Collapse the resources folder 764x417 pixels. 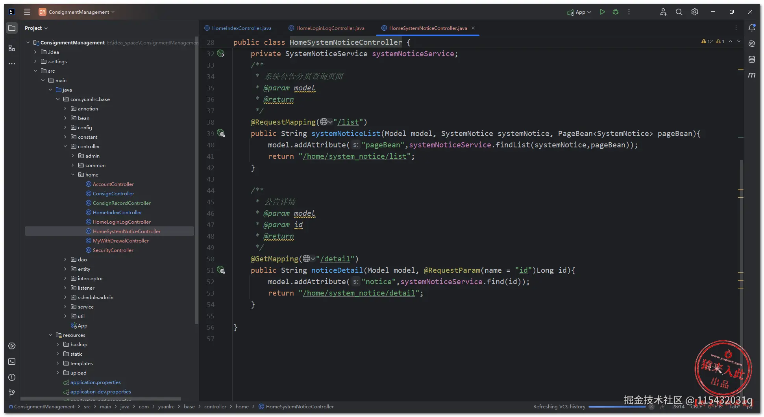pos(50,335)
